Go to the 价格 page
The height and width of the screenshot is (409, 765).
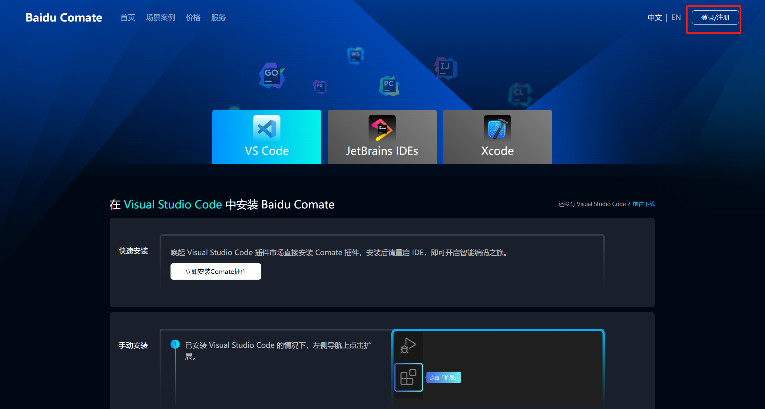click(193, 18)
